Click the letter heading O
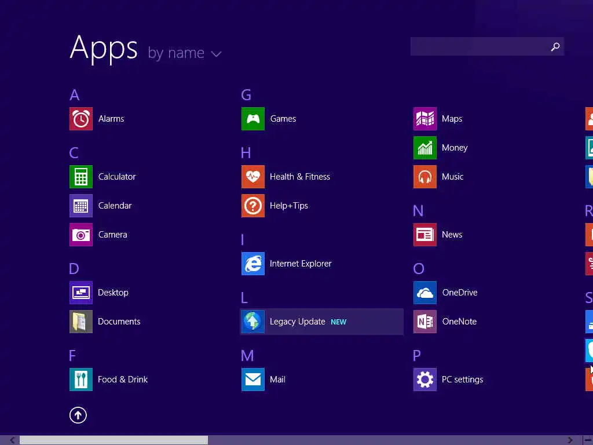Image resolution: width=593 pixels, height=445 pixels. (x=419, y=269)
